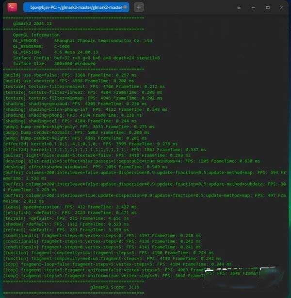
Task: Click the [loop] fragment-uniform=false line
Action: (104, 270)
